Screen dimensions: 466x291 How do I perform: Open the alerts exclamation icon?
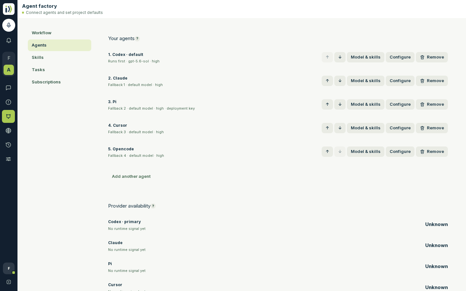(8, 102)
